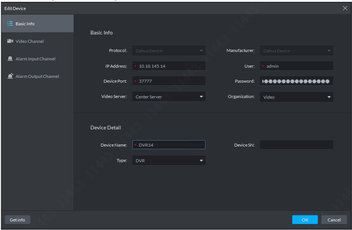Click the Get info button
Image resolution: width=352 pixels, height=230 pixels.
click(17, 220)
